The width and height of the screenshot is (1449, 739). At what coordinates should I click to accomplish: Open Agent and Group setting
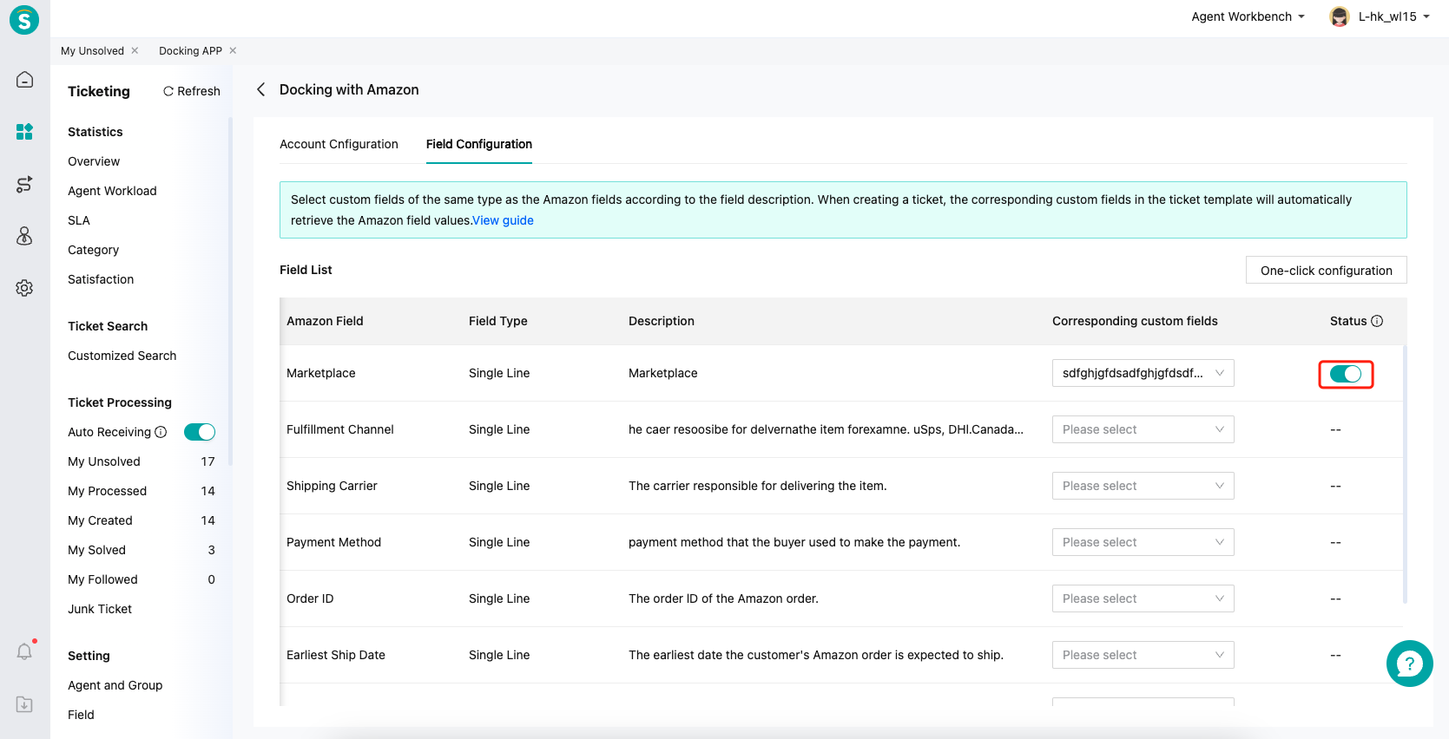click(x=115, y=685)
